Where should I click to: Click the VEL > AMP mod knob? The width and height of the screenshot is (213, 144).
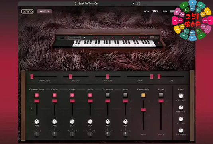(181, 96)
